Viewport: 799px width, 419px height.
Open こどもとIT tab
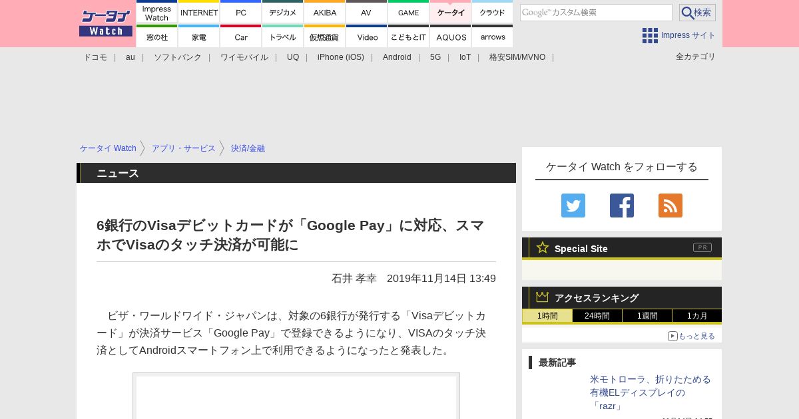[409, 37]
